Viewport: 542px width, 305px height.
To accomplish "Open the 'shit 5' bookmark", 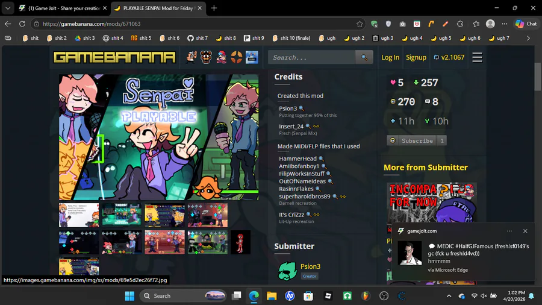I will (x=141, y=39).
